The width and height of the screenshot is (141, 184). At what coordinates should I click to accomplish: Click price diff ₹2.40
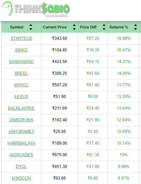pyautogui.click(x=93, y=132)
